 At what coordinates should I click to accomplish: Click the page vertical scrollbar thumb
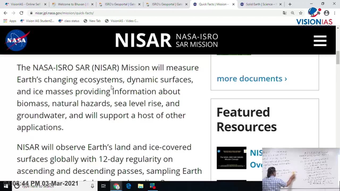(x=338, y=57)
